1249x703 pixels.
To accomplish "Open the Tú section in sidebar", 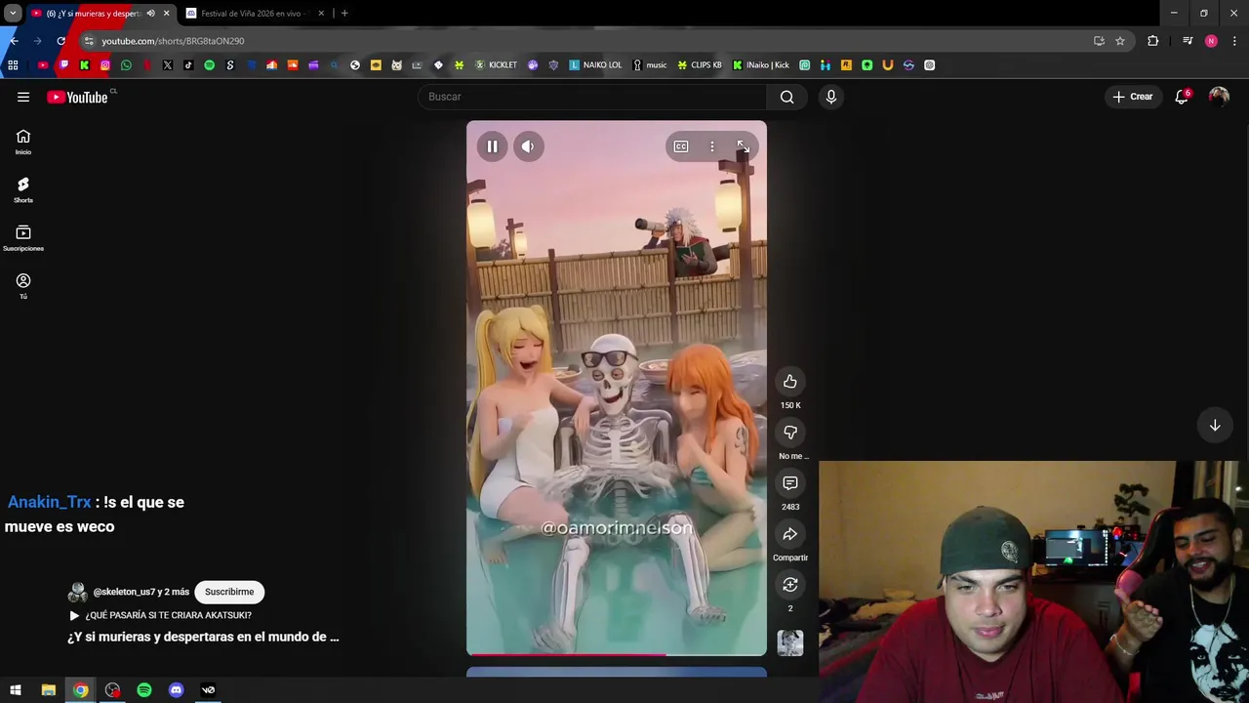I will tap(23, 286).
